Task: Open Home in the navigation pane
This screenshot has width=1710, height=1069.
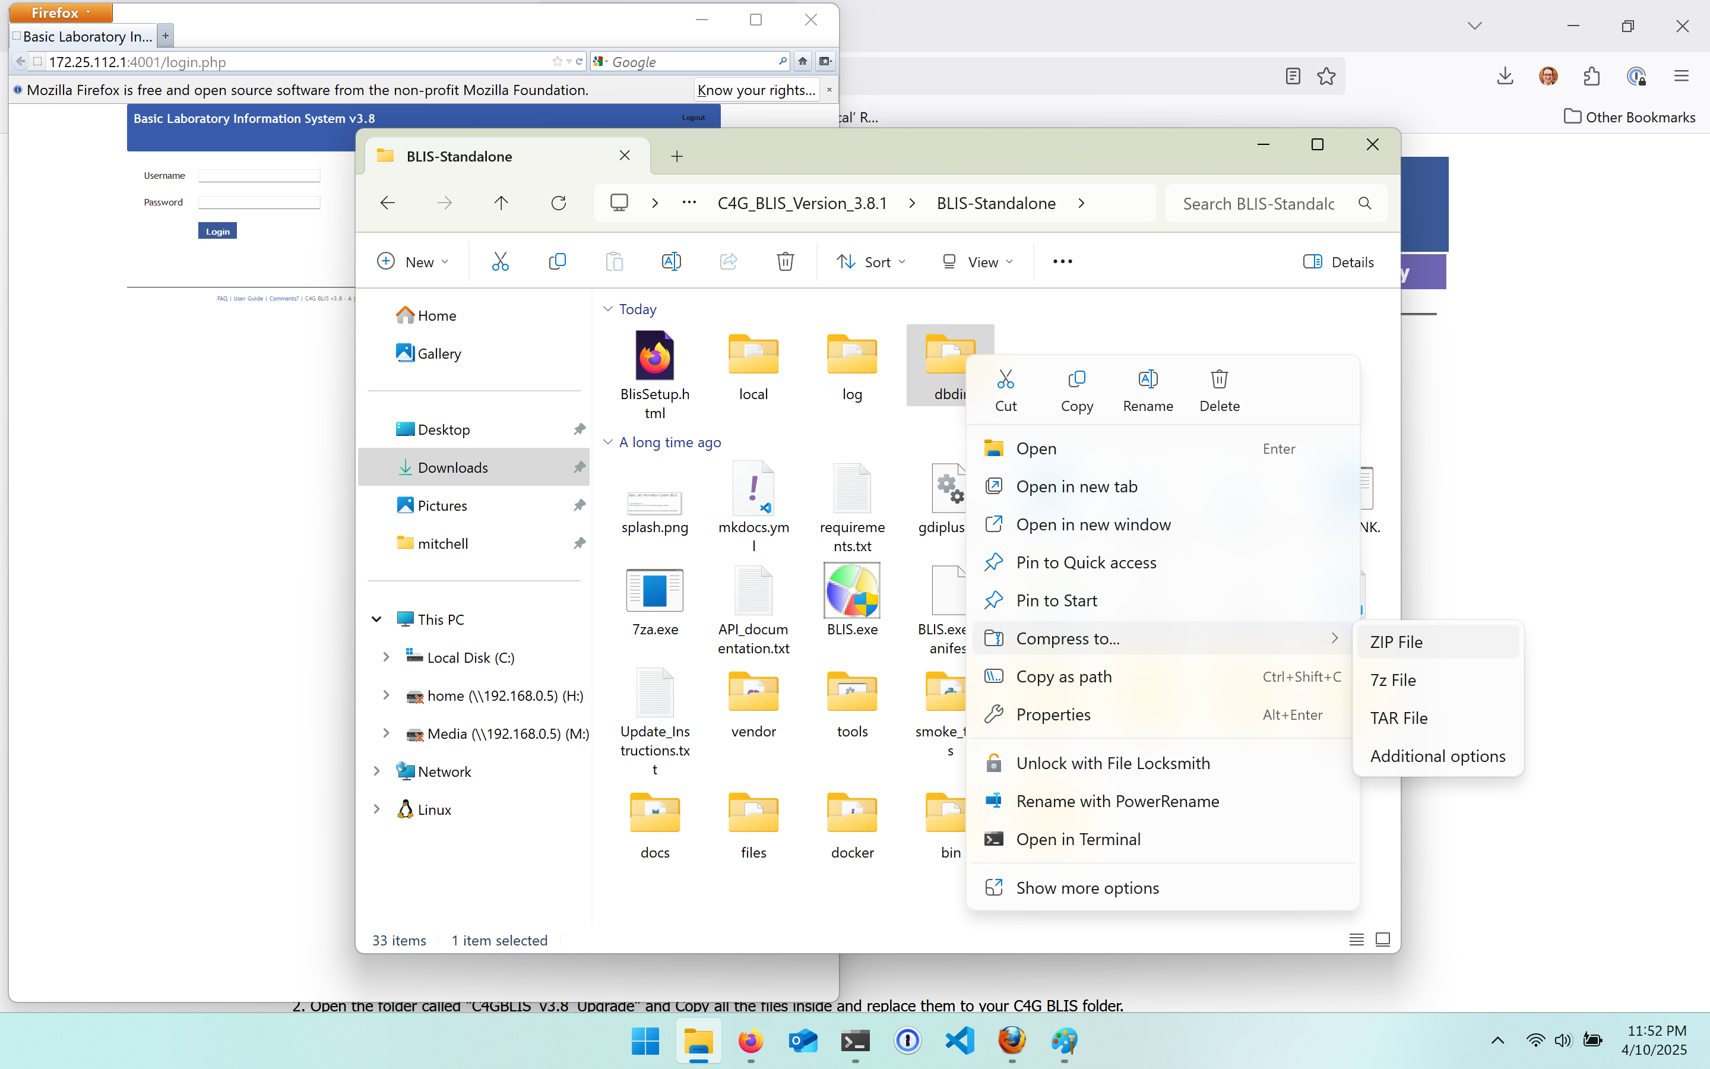Action: [x=473, y=315]
